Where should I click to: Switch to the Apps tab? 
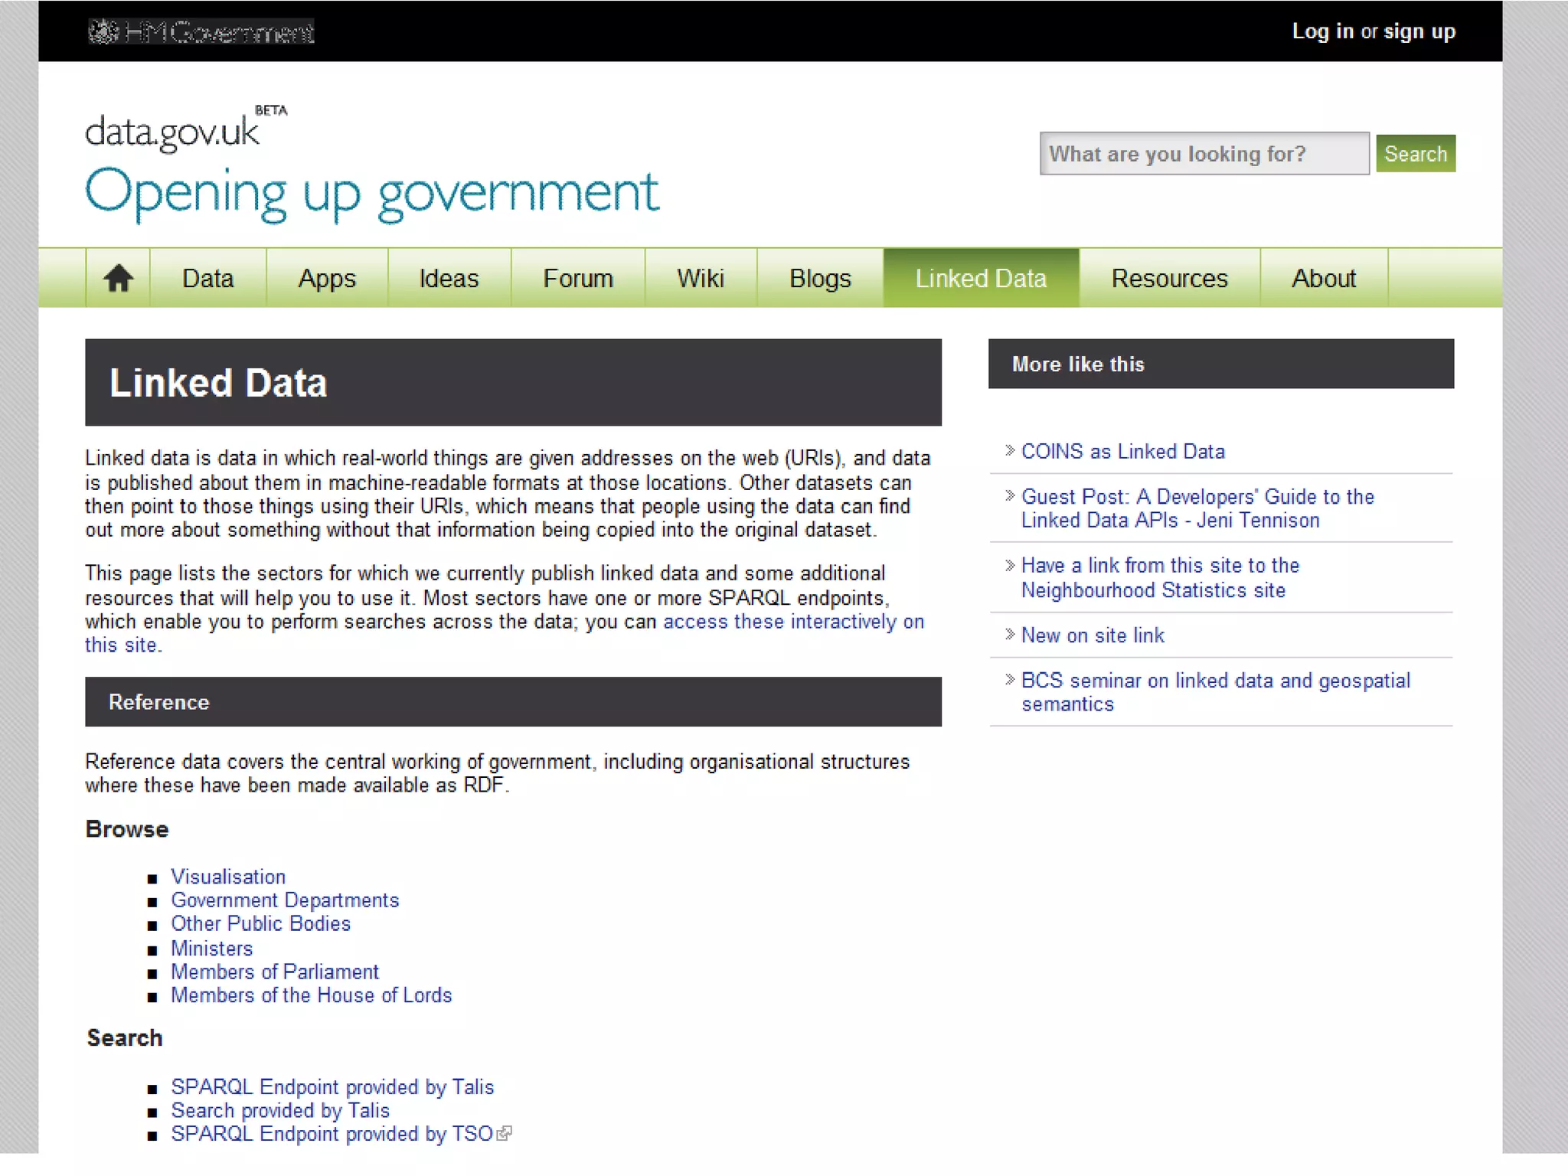coord(327,278)
